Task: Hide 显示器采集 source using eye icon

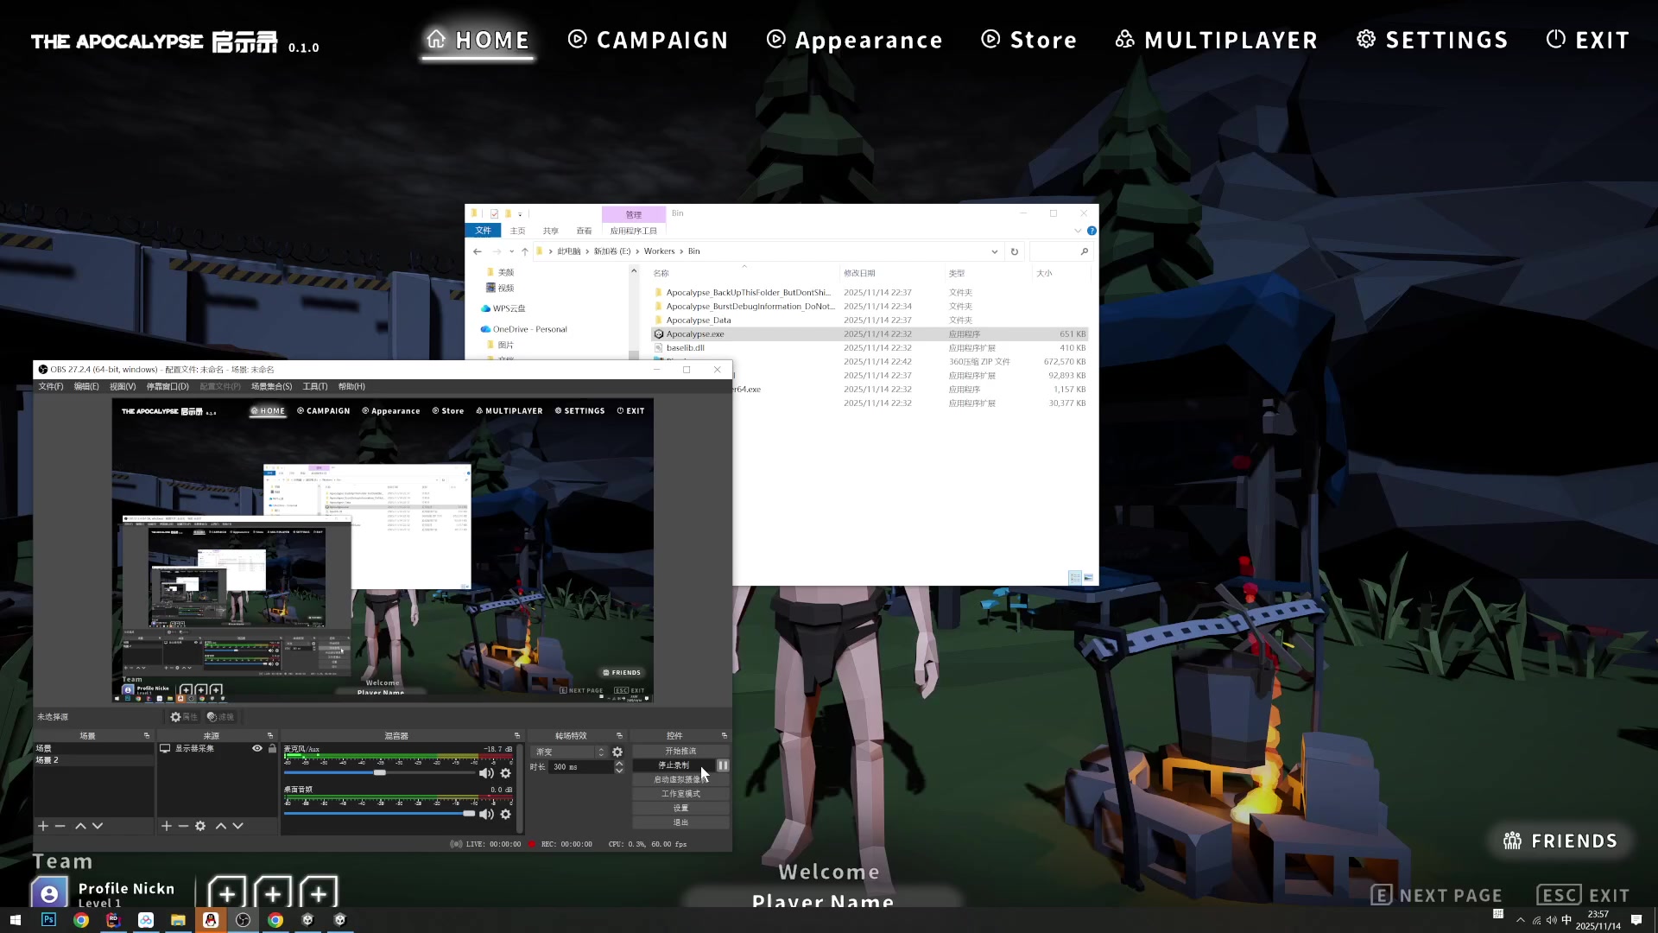Action: pos(257,749)
